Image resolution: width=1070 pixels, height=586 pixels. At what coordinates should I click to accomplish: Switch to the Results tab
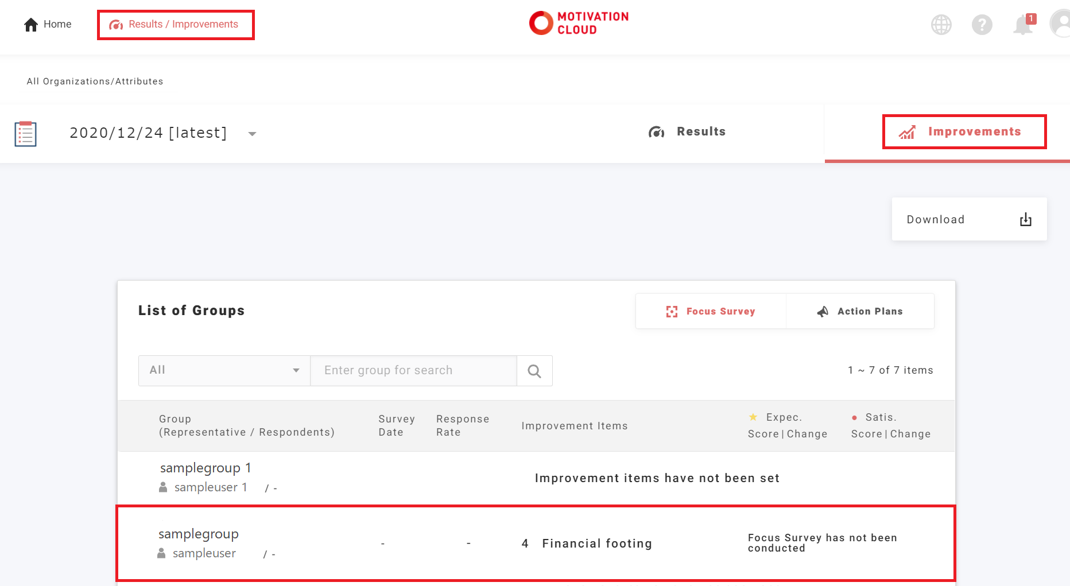click(687, 132)
